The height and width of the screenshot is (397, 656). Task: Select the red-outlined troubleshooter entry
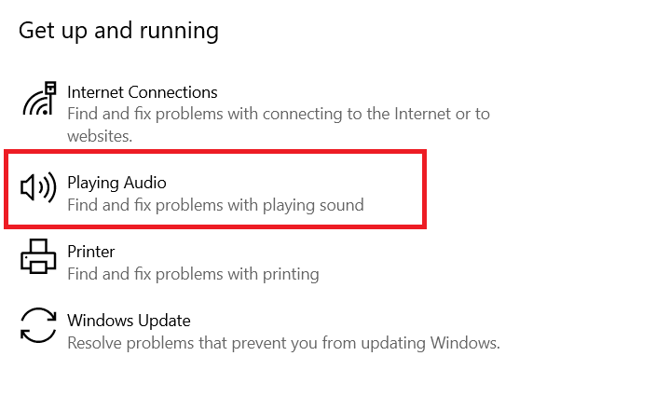(x=214, y=190)
